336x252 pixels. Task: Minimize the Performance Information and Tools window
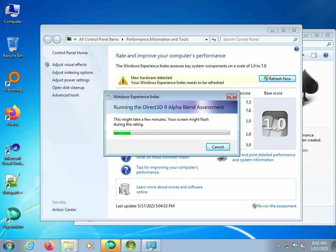coord(272,31)
